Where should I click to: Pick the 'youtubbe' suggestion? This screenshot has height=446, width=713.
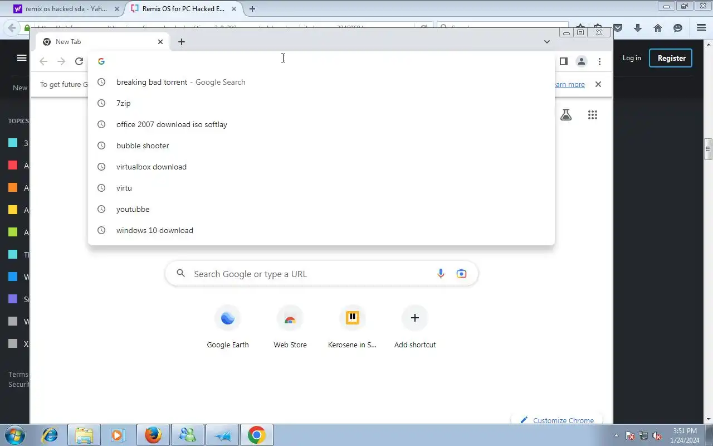click(321, 209)
